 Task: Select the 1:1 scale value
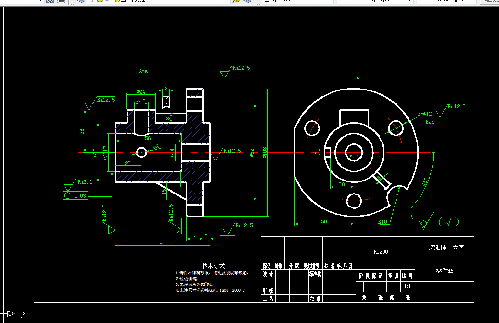(408, 286)
